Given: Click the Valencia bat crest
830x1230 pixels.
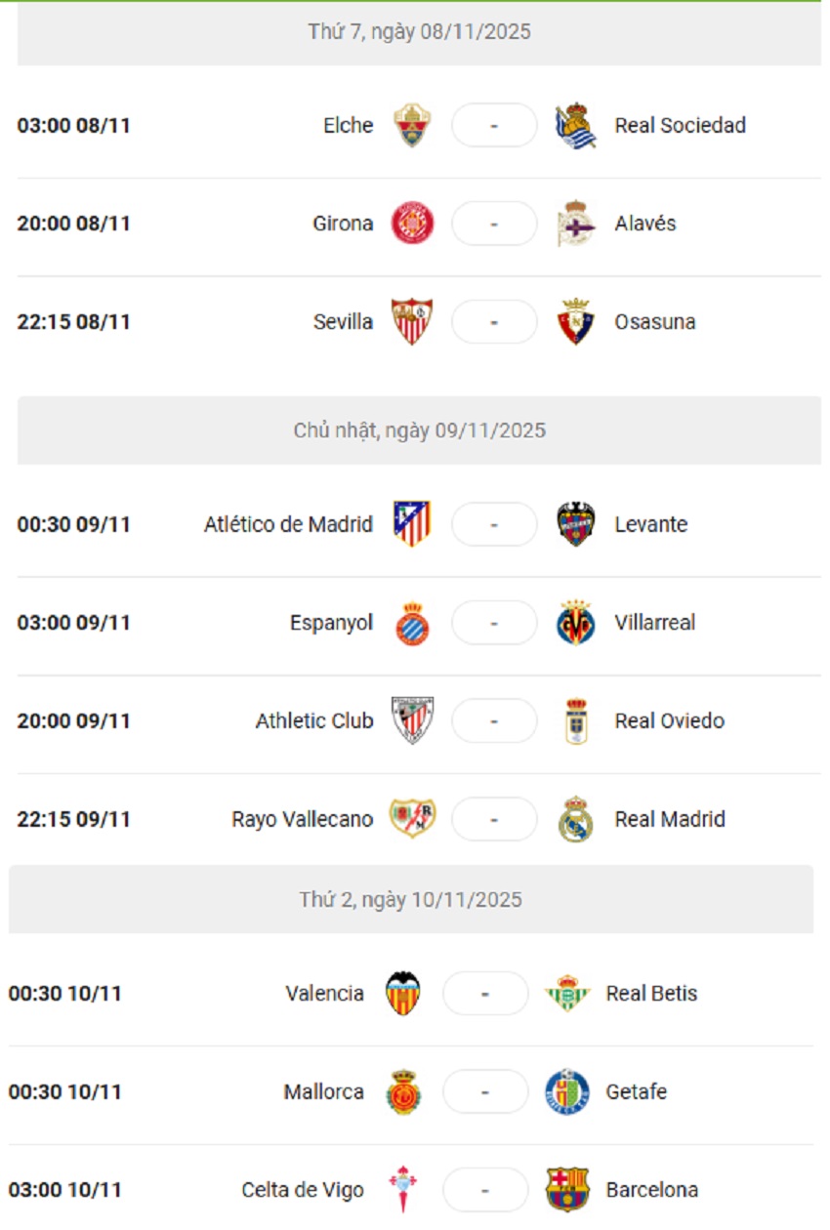Looking at the screenshot, I should click(x=403, y=994).
